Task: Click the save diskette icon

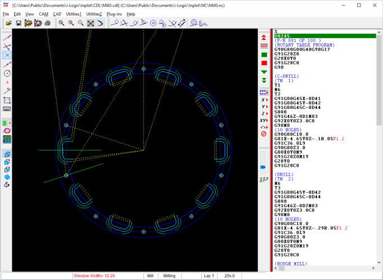Action: (19, 23)
